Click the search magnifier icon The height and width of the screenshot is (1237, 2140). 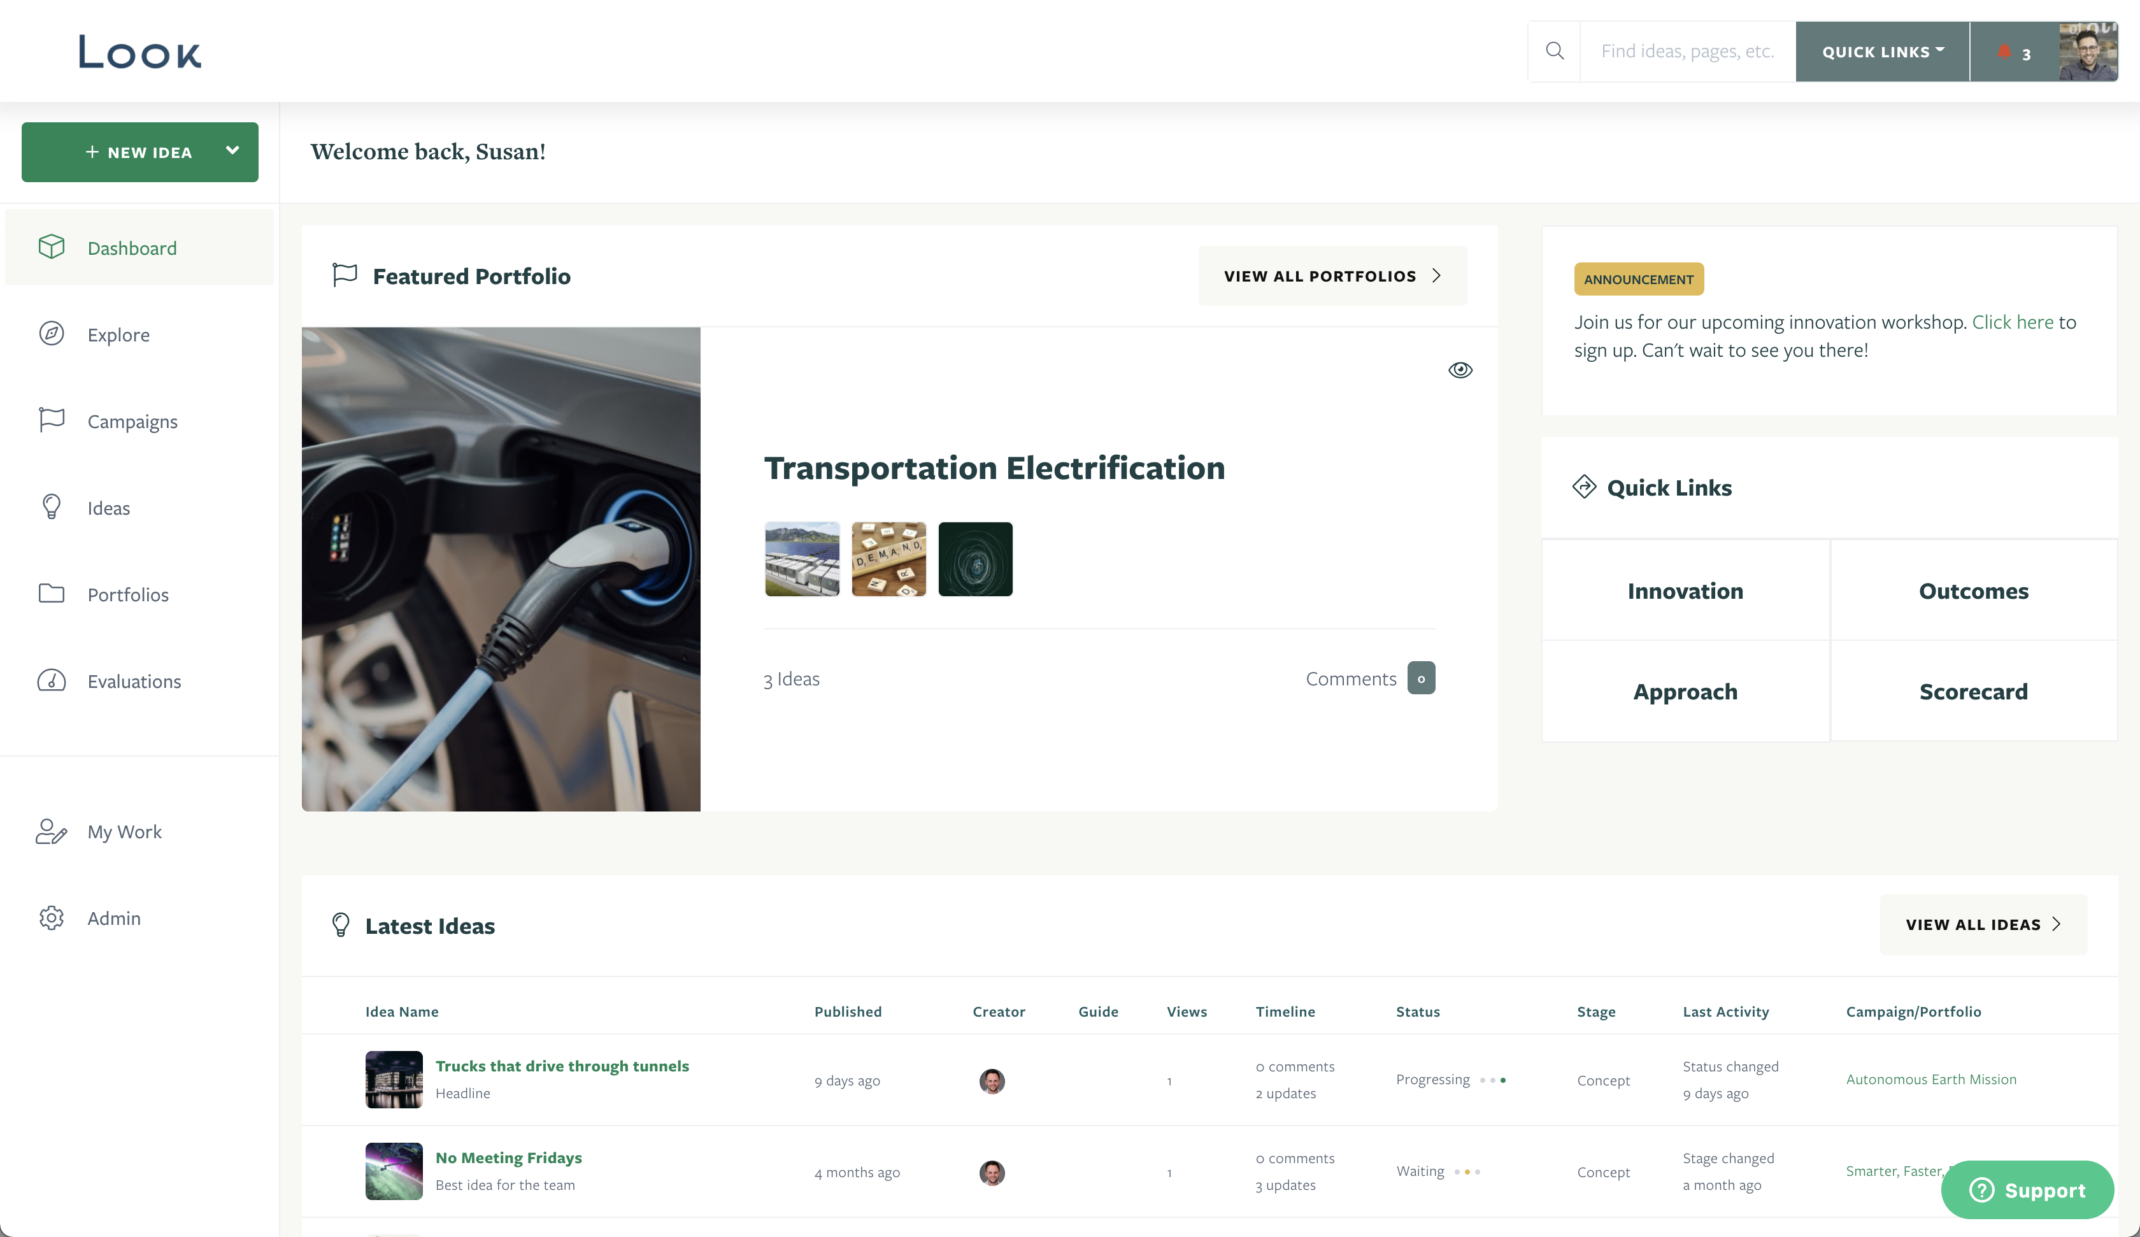click(x=1554, y=51)
